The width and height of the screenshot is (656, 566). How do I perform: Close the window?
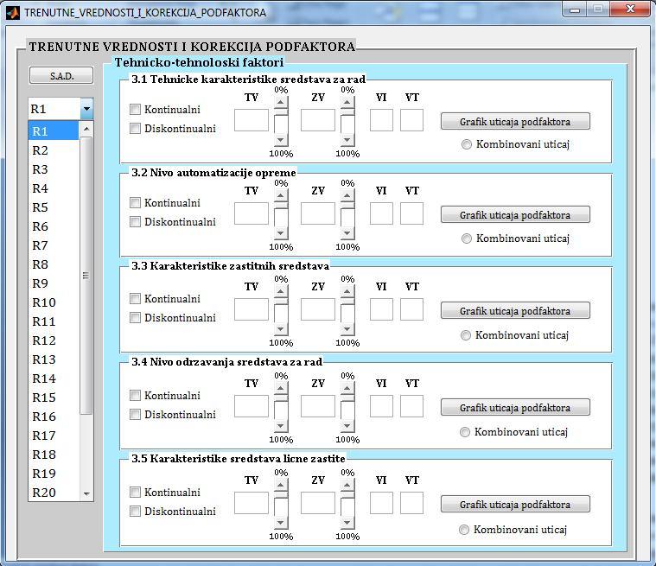coord(630,10)
